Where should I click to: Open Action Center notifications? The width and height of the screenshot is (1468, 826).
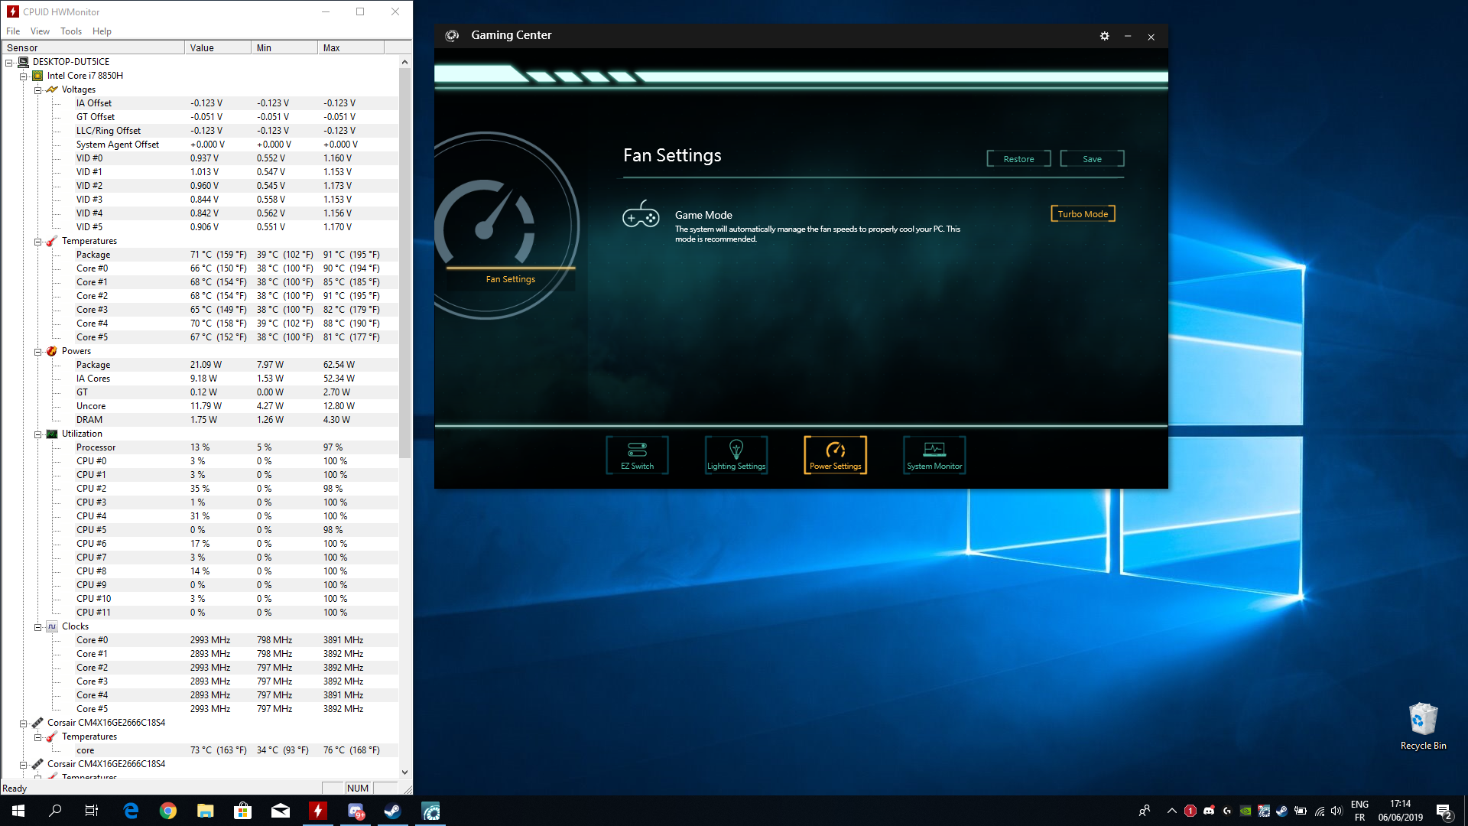[1444, 811]
